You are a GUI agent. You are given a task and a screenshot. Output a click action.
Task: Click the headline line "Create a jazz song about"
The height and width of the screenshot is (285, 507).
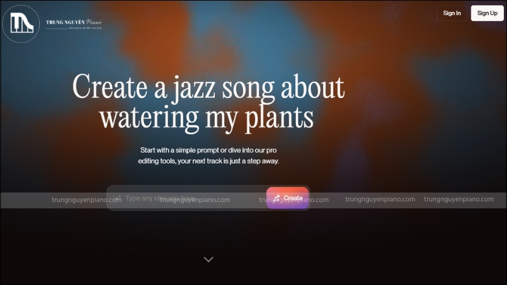click(x=209, y=88)
